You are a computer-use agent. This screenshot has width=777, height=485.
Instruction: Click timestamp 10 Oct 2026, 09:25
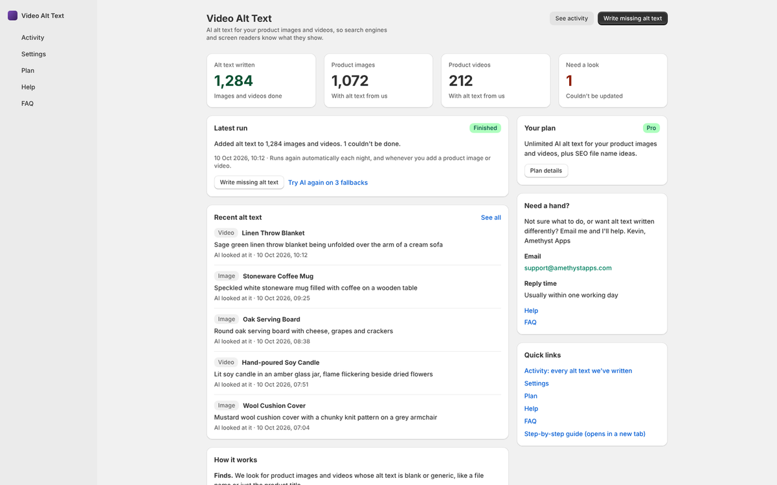click(283, 299)
